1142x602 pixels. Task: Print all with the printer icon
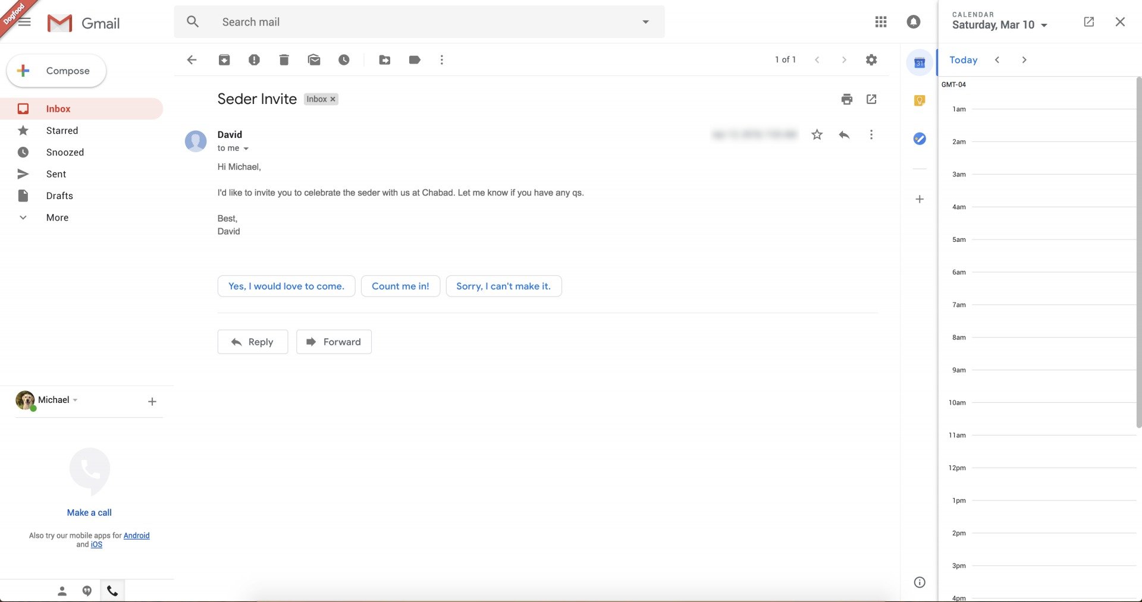point(847,99)
